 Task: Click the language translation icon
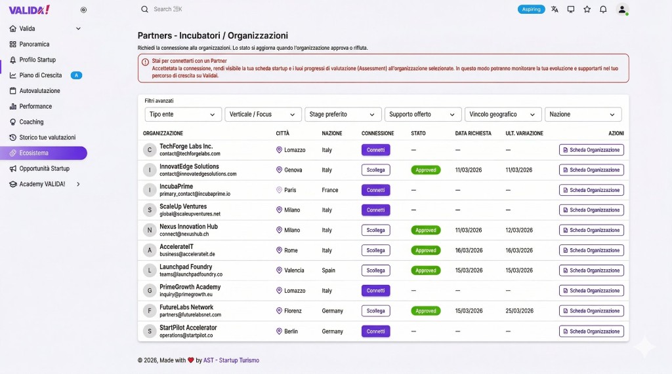point(555,9)
